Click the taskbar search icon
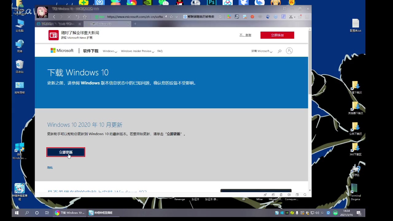Viewport: 393px width, 221px height. point(27,213)
